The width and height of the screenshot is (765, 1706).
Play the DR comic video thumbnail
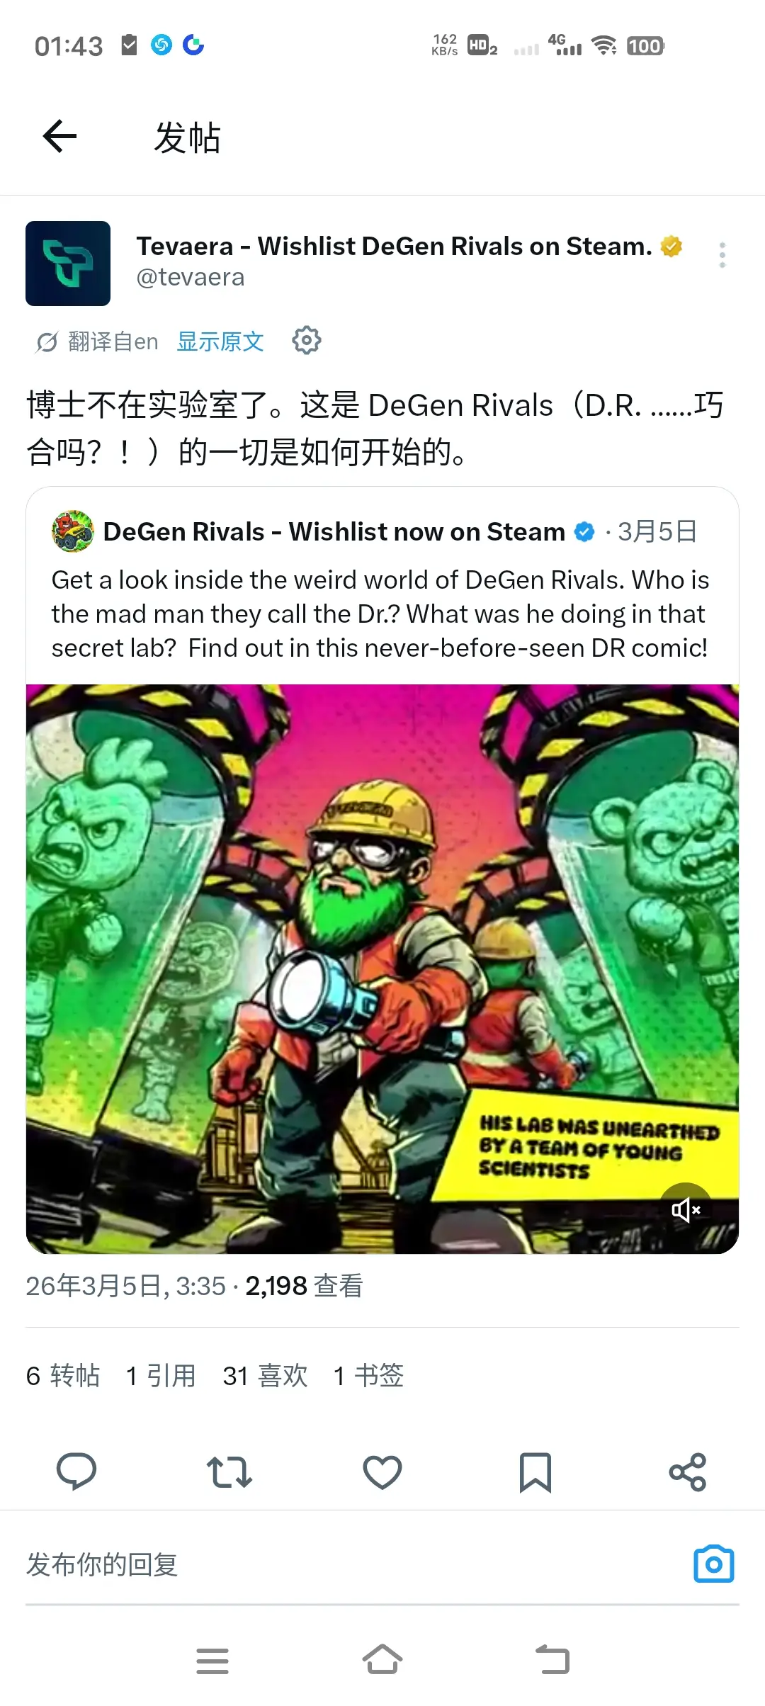tap(382, 968)
